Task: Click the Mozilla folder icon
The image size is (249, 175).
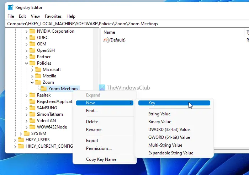Action: click(38, 76)
